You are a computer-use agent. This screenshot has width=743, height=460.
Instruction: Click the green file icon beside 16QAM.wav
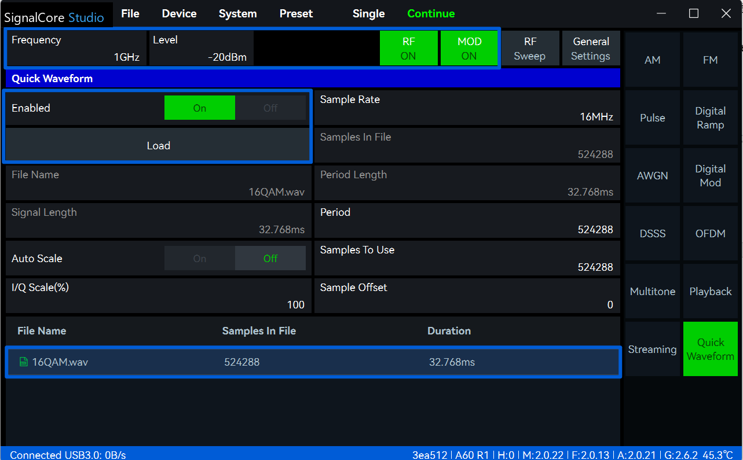[23, 362]
